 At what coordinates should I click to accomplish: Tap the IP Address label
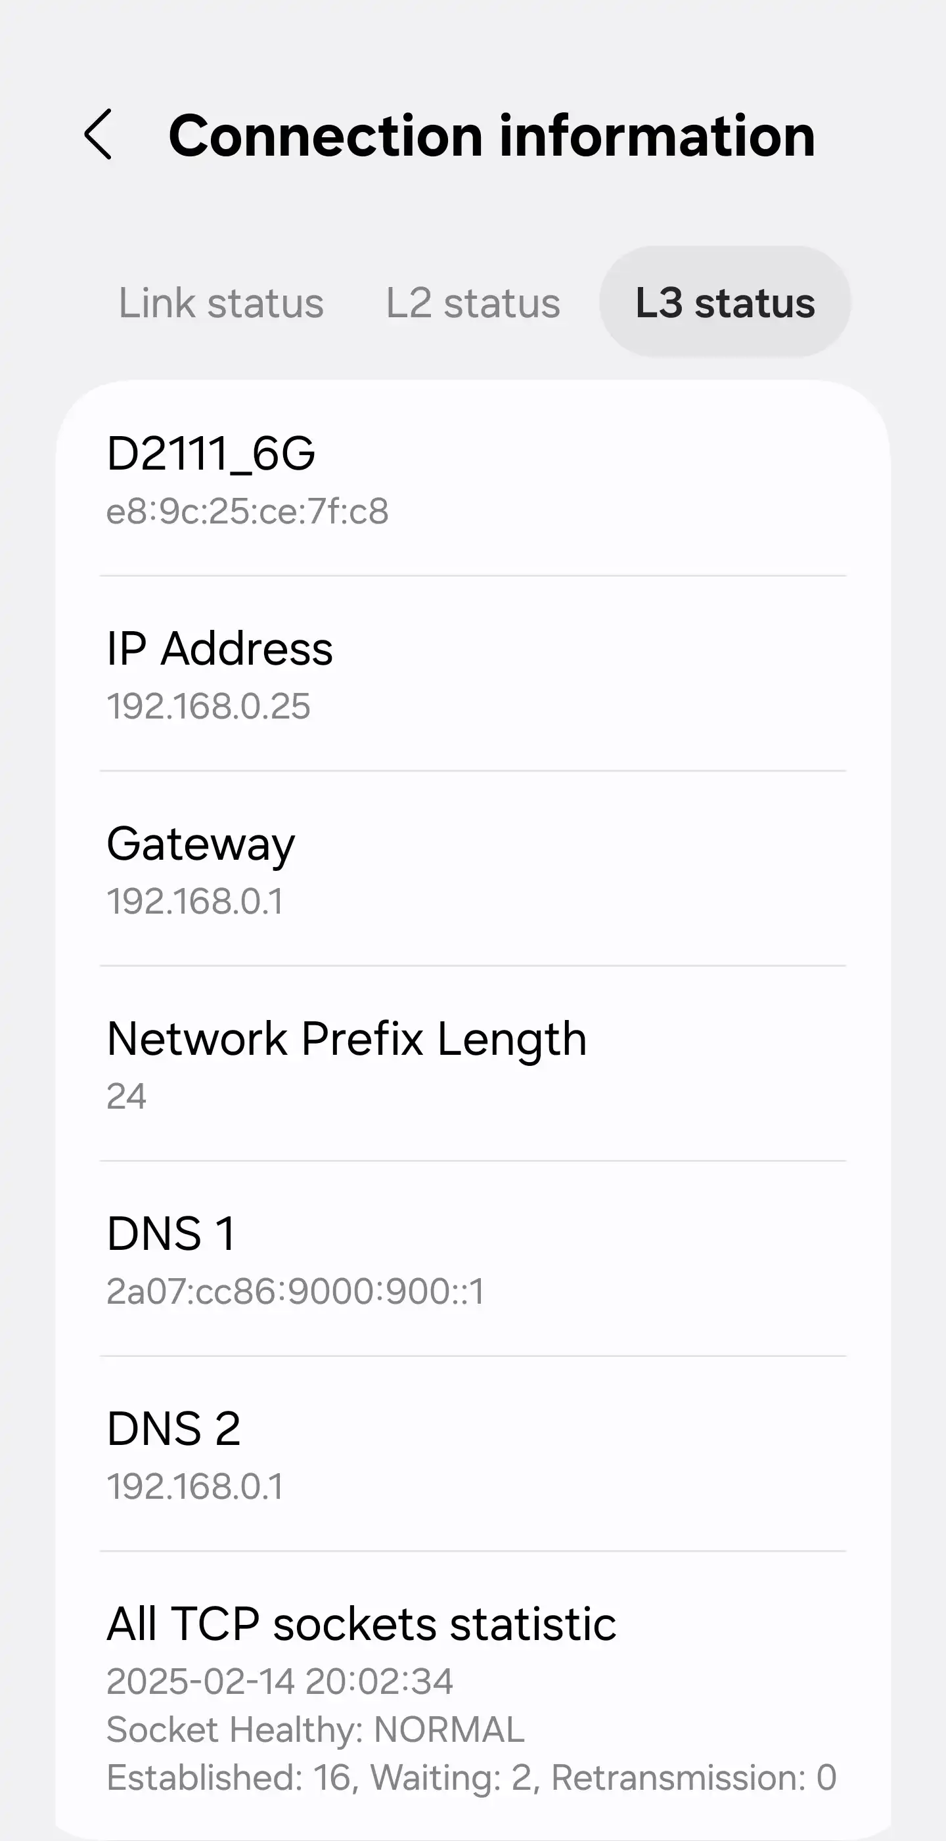pos(219,649)
